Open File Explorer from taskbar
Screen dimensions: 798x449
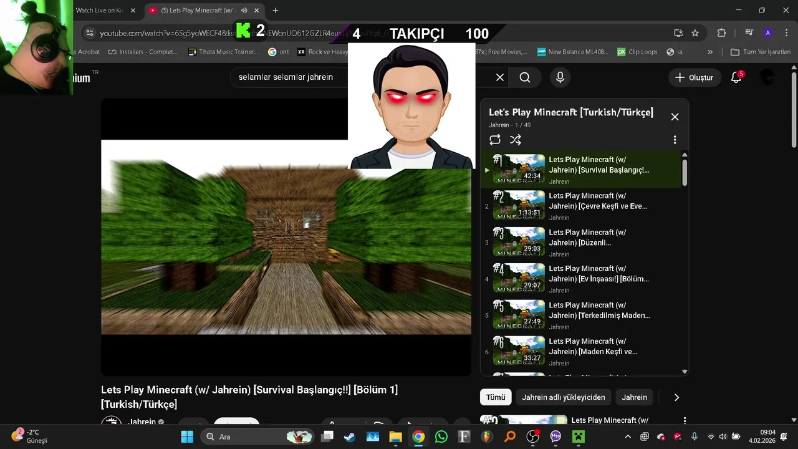(395, 437)
